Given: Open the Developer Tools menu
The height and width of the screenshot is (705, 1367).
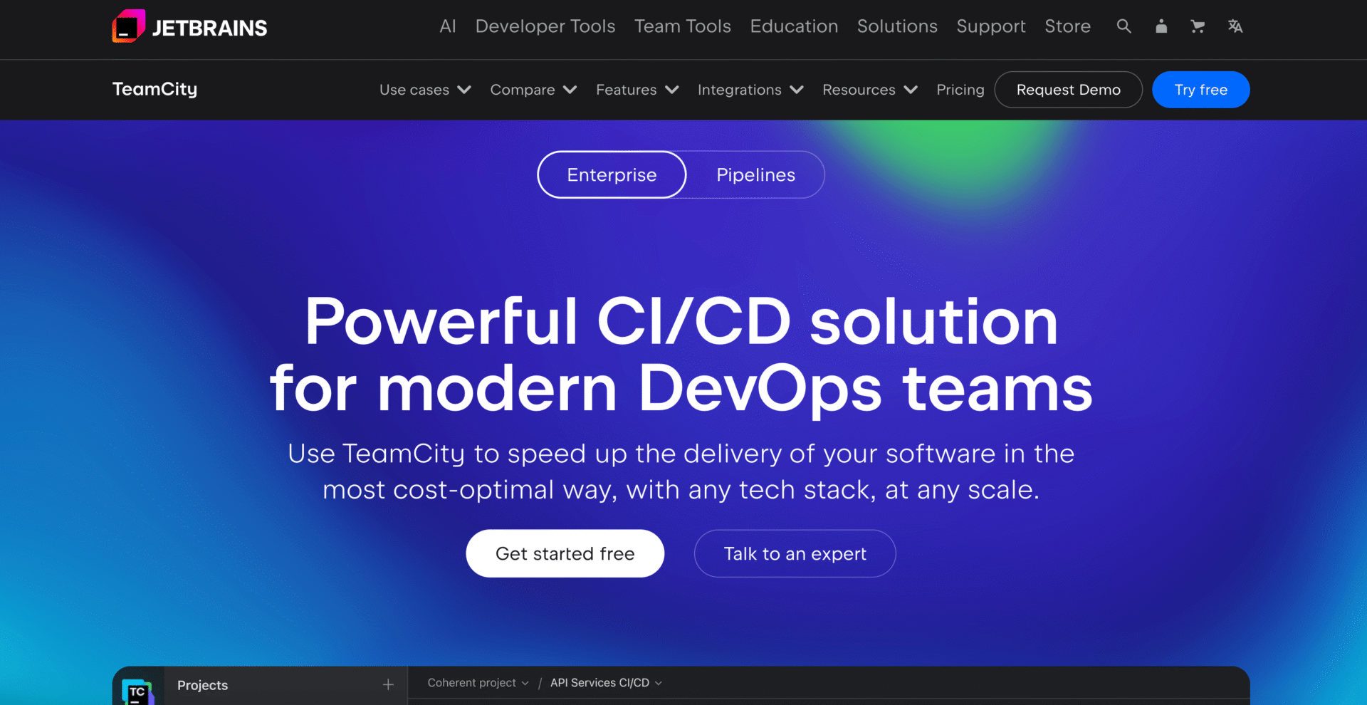Looking at the screenshot, I should tap(545, 26).
